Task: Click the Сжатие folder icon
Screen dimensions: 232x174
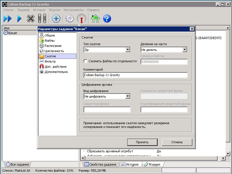Action: [42, 56]
